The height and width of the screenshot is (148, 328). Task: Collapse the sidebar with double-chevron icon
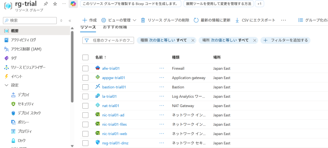pyautogui.click(x=70, y=20)
